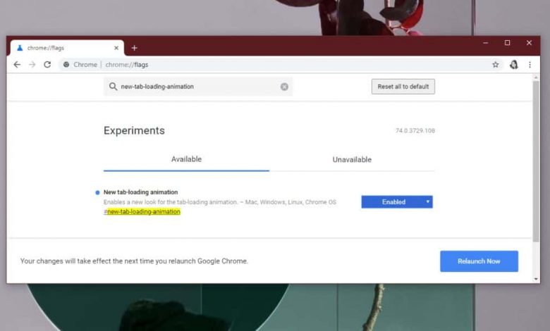The height and width of the screenshot is (331, 550).
Task: Open #new-tab-loading-animation anchor link
Action: coord(142,211)
